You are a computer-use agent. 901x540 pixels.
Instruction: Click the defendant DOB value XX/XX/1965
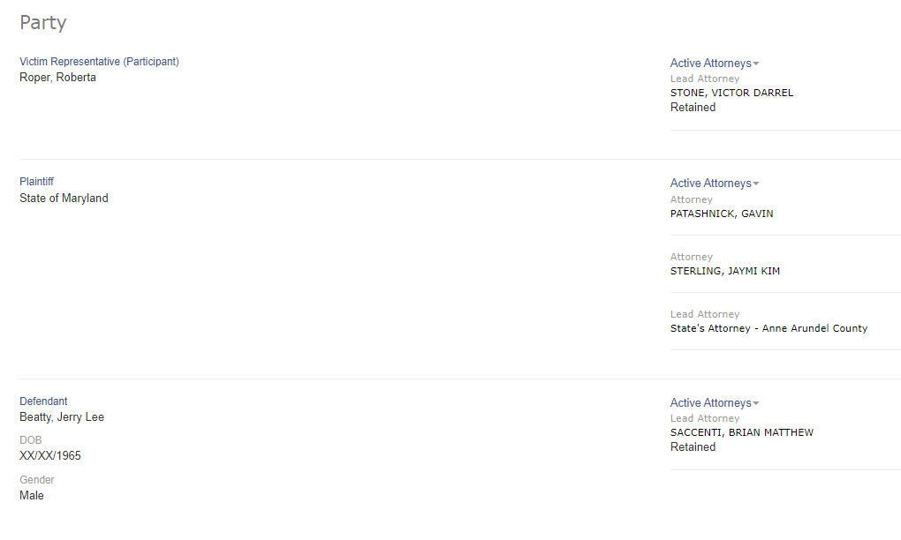(x=50, y=456)
